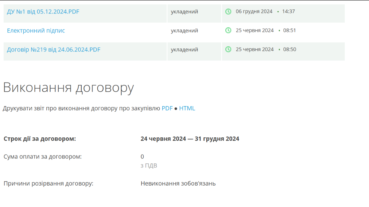The height and width of the screenshot is (207, 369).
Task: Click the Сума оплати за договором label
Action: coord(43,157)
